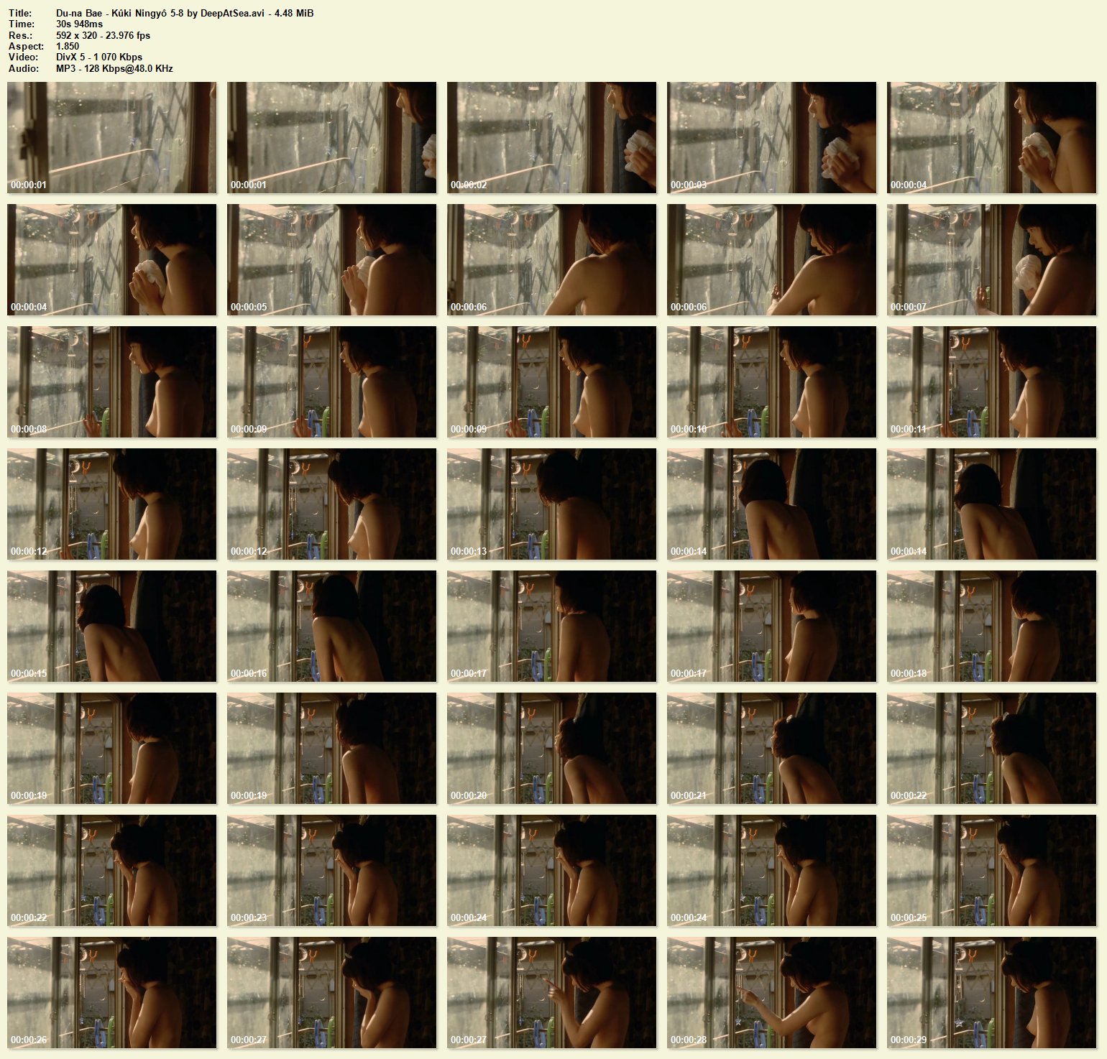This screenshot has width=1107, height=1059.
Task: Click the "MP3 - 128 Kbps@48.0 KHz" audio value
Action: 114,68
